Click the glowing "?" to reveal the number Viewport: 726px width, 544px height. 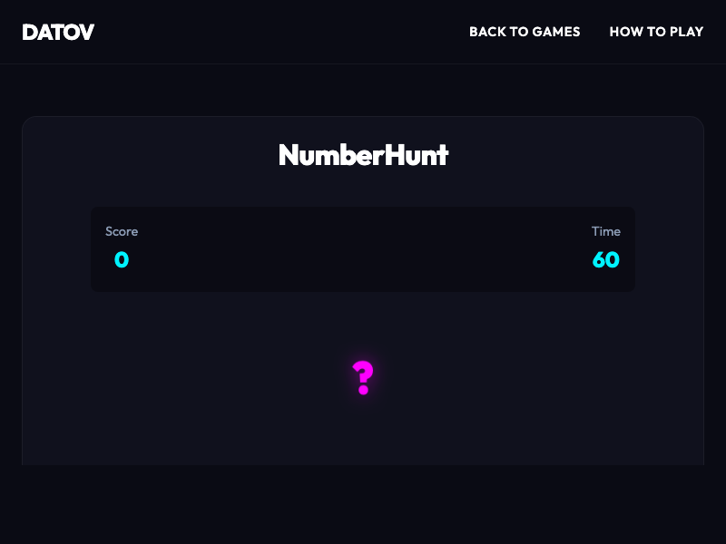coord(363,374)
